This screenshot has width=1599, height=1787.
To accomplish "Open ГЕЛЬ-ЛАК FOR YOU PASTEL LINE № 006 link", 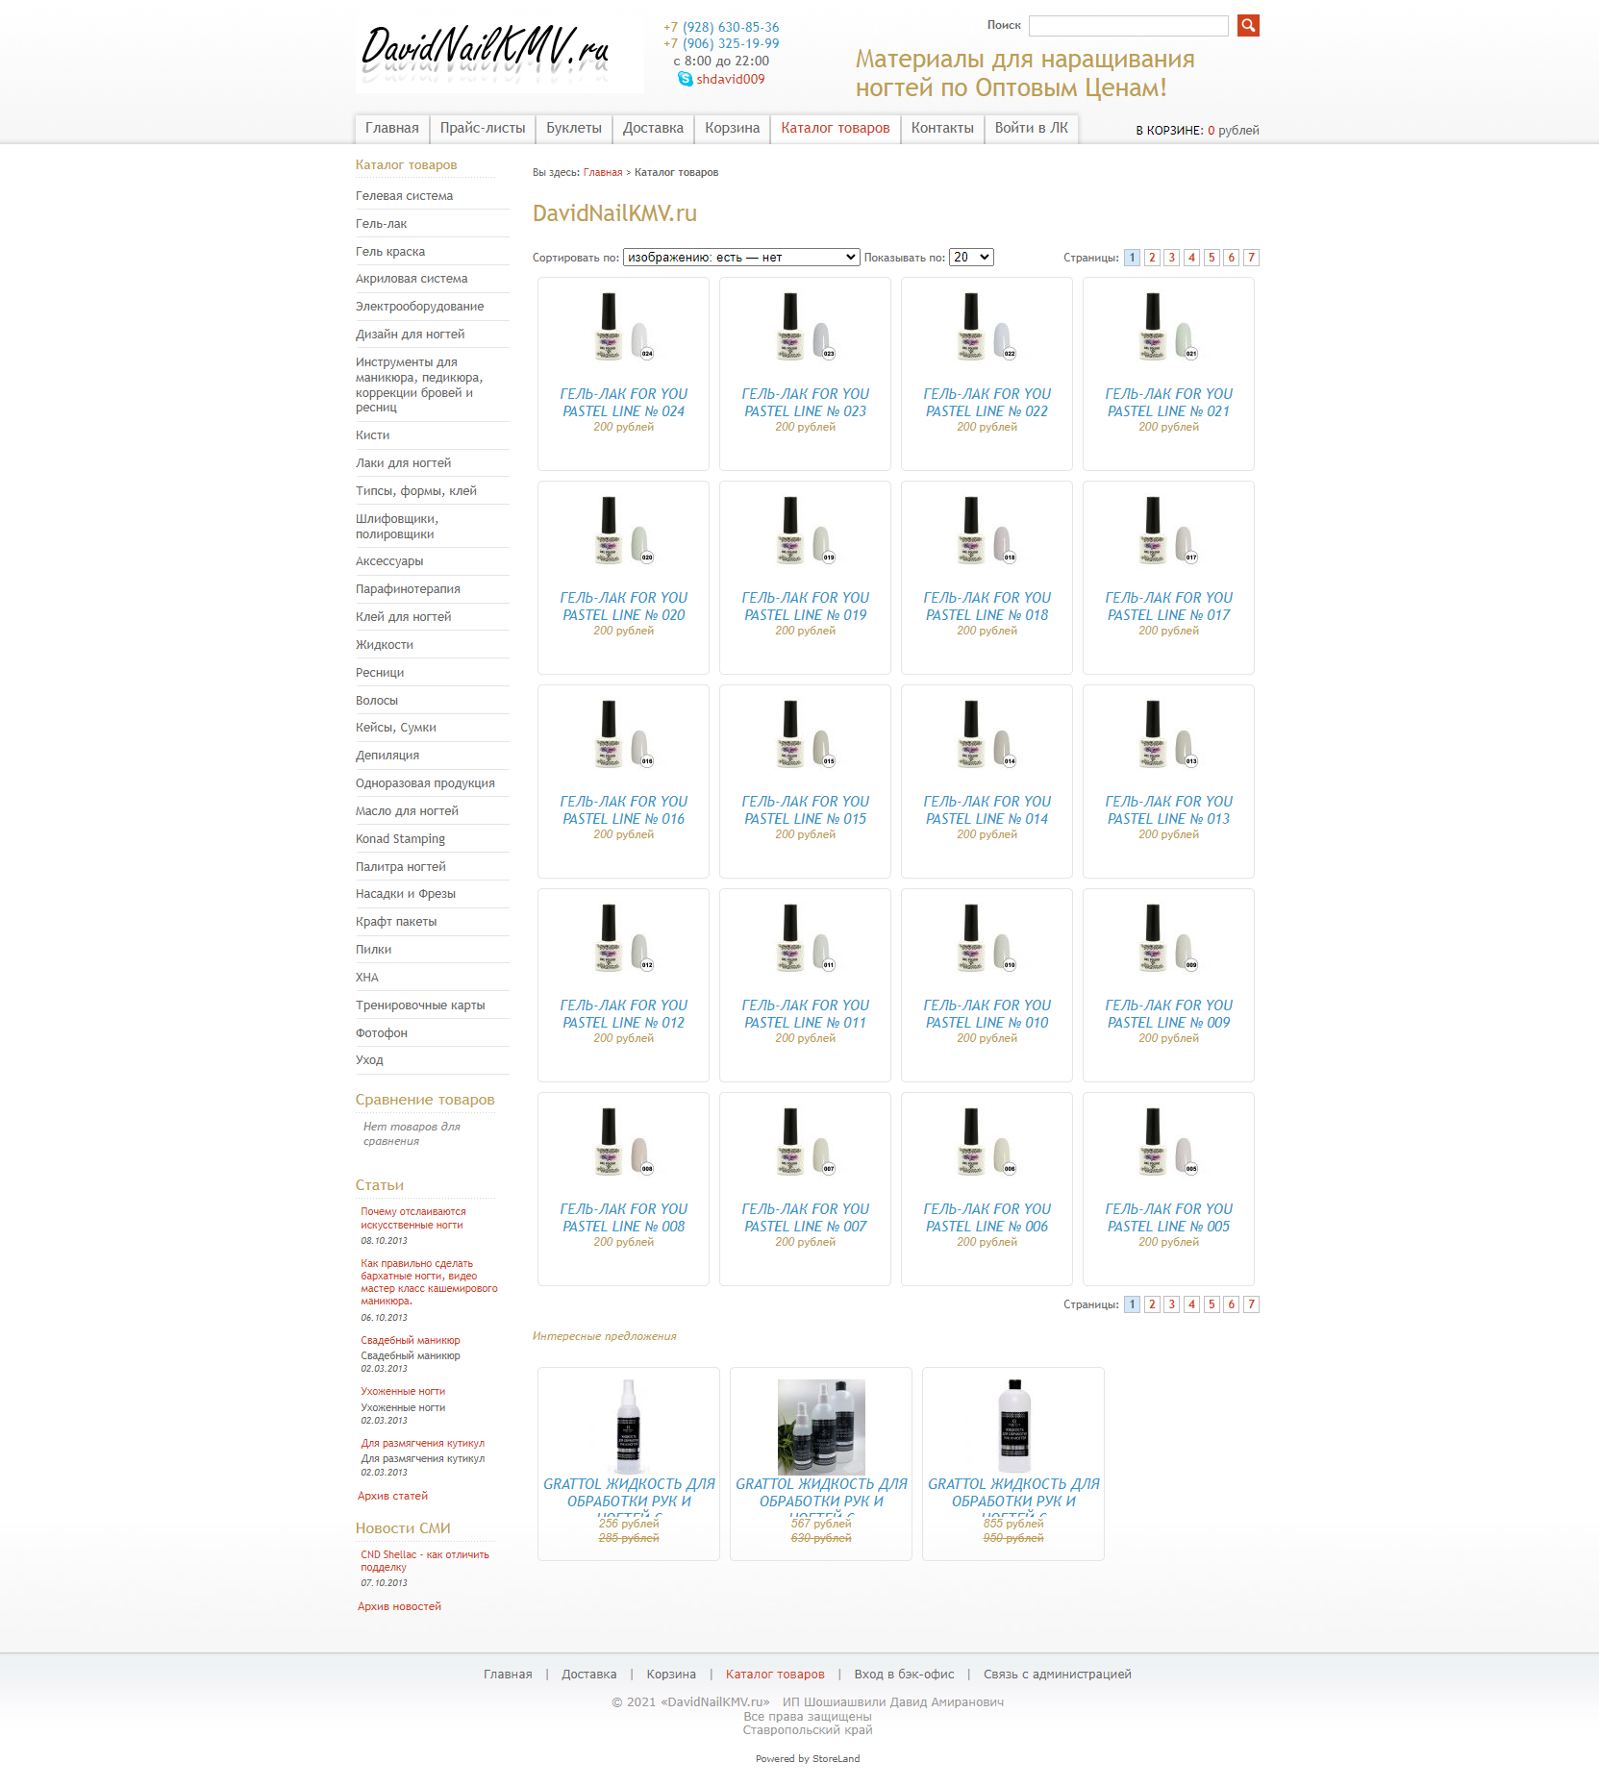I will [987, 1218].
